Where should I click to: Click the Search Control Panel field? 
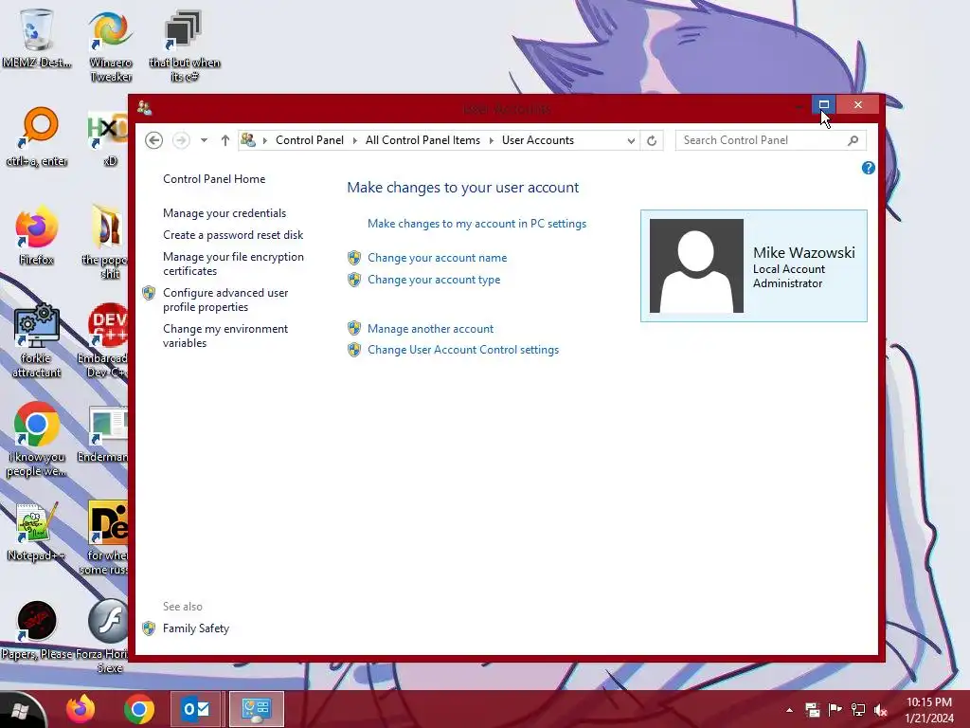(x=771, y=140)
